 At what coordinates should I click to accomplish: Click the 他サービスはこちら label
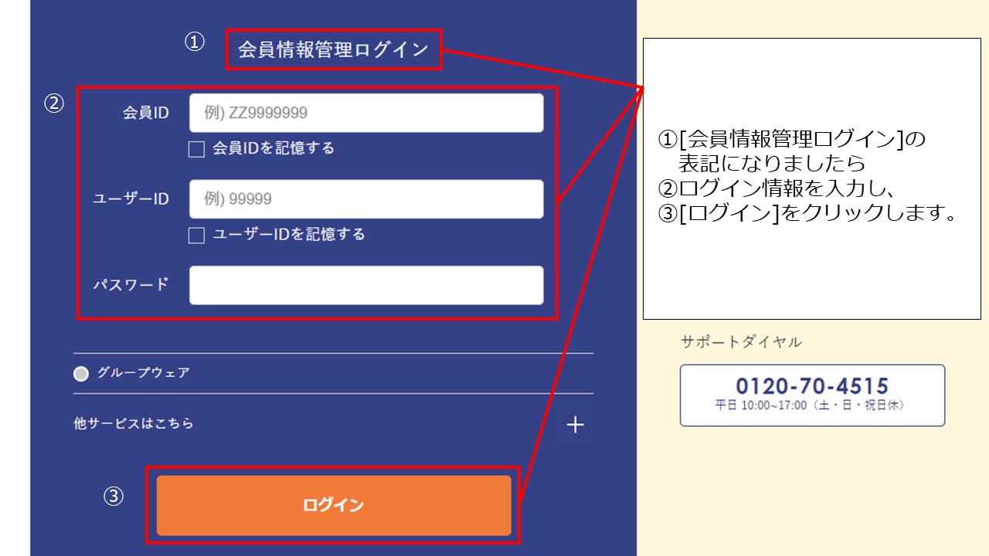point(134,423)
